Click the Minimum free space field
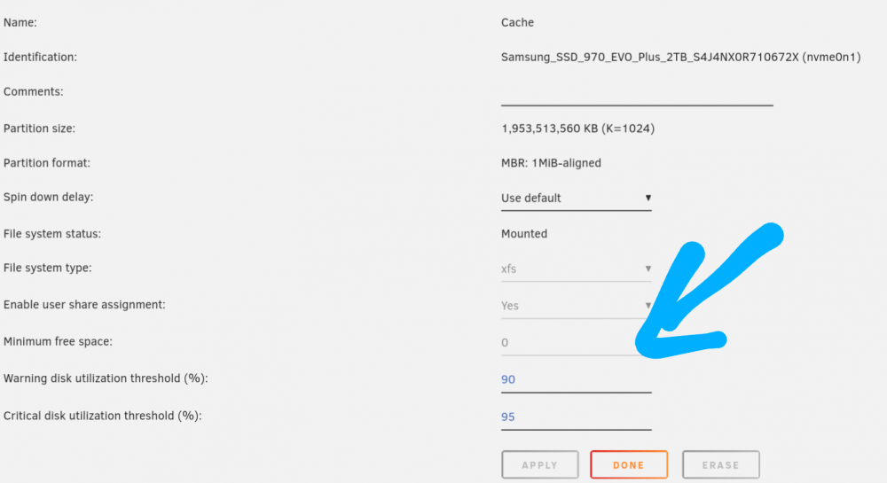887x483 pixels. pyautogui.click(x=576, y=342)
